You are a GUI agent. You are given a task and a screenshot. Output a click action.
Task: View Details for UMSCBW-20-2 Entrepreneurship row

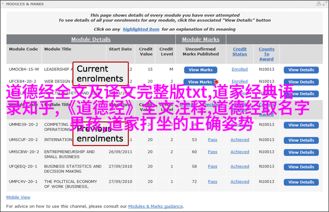[x=301, y=152]
